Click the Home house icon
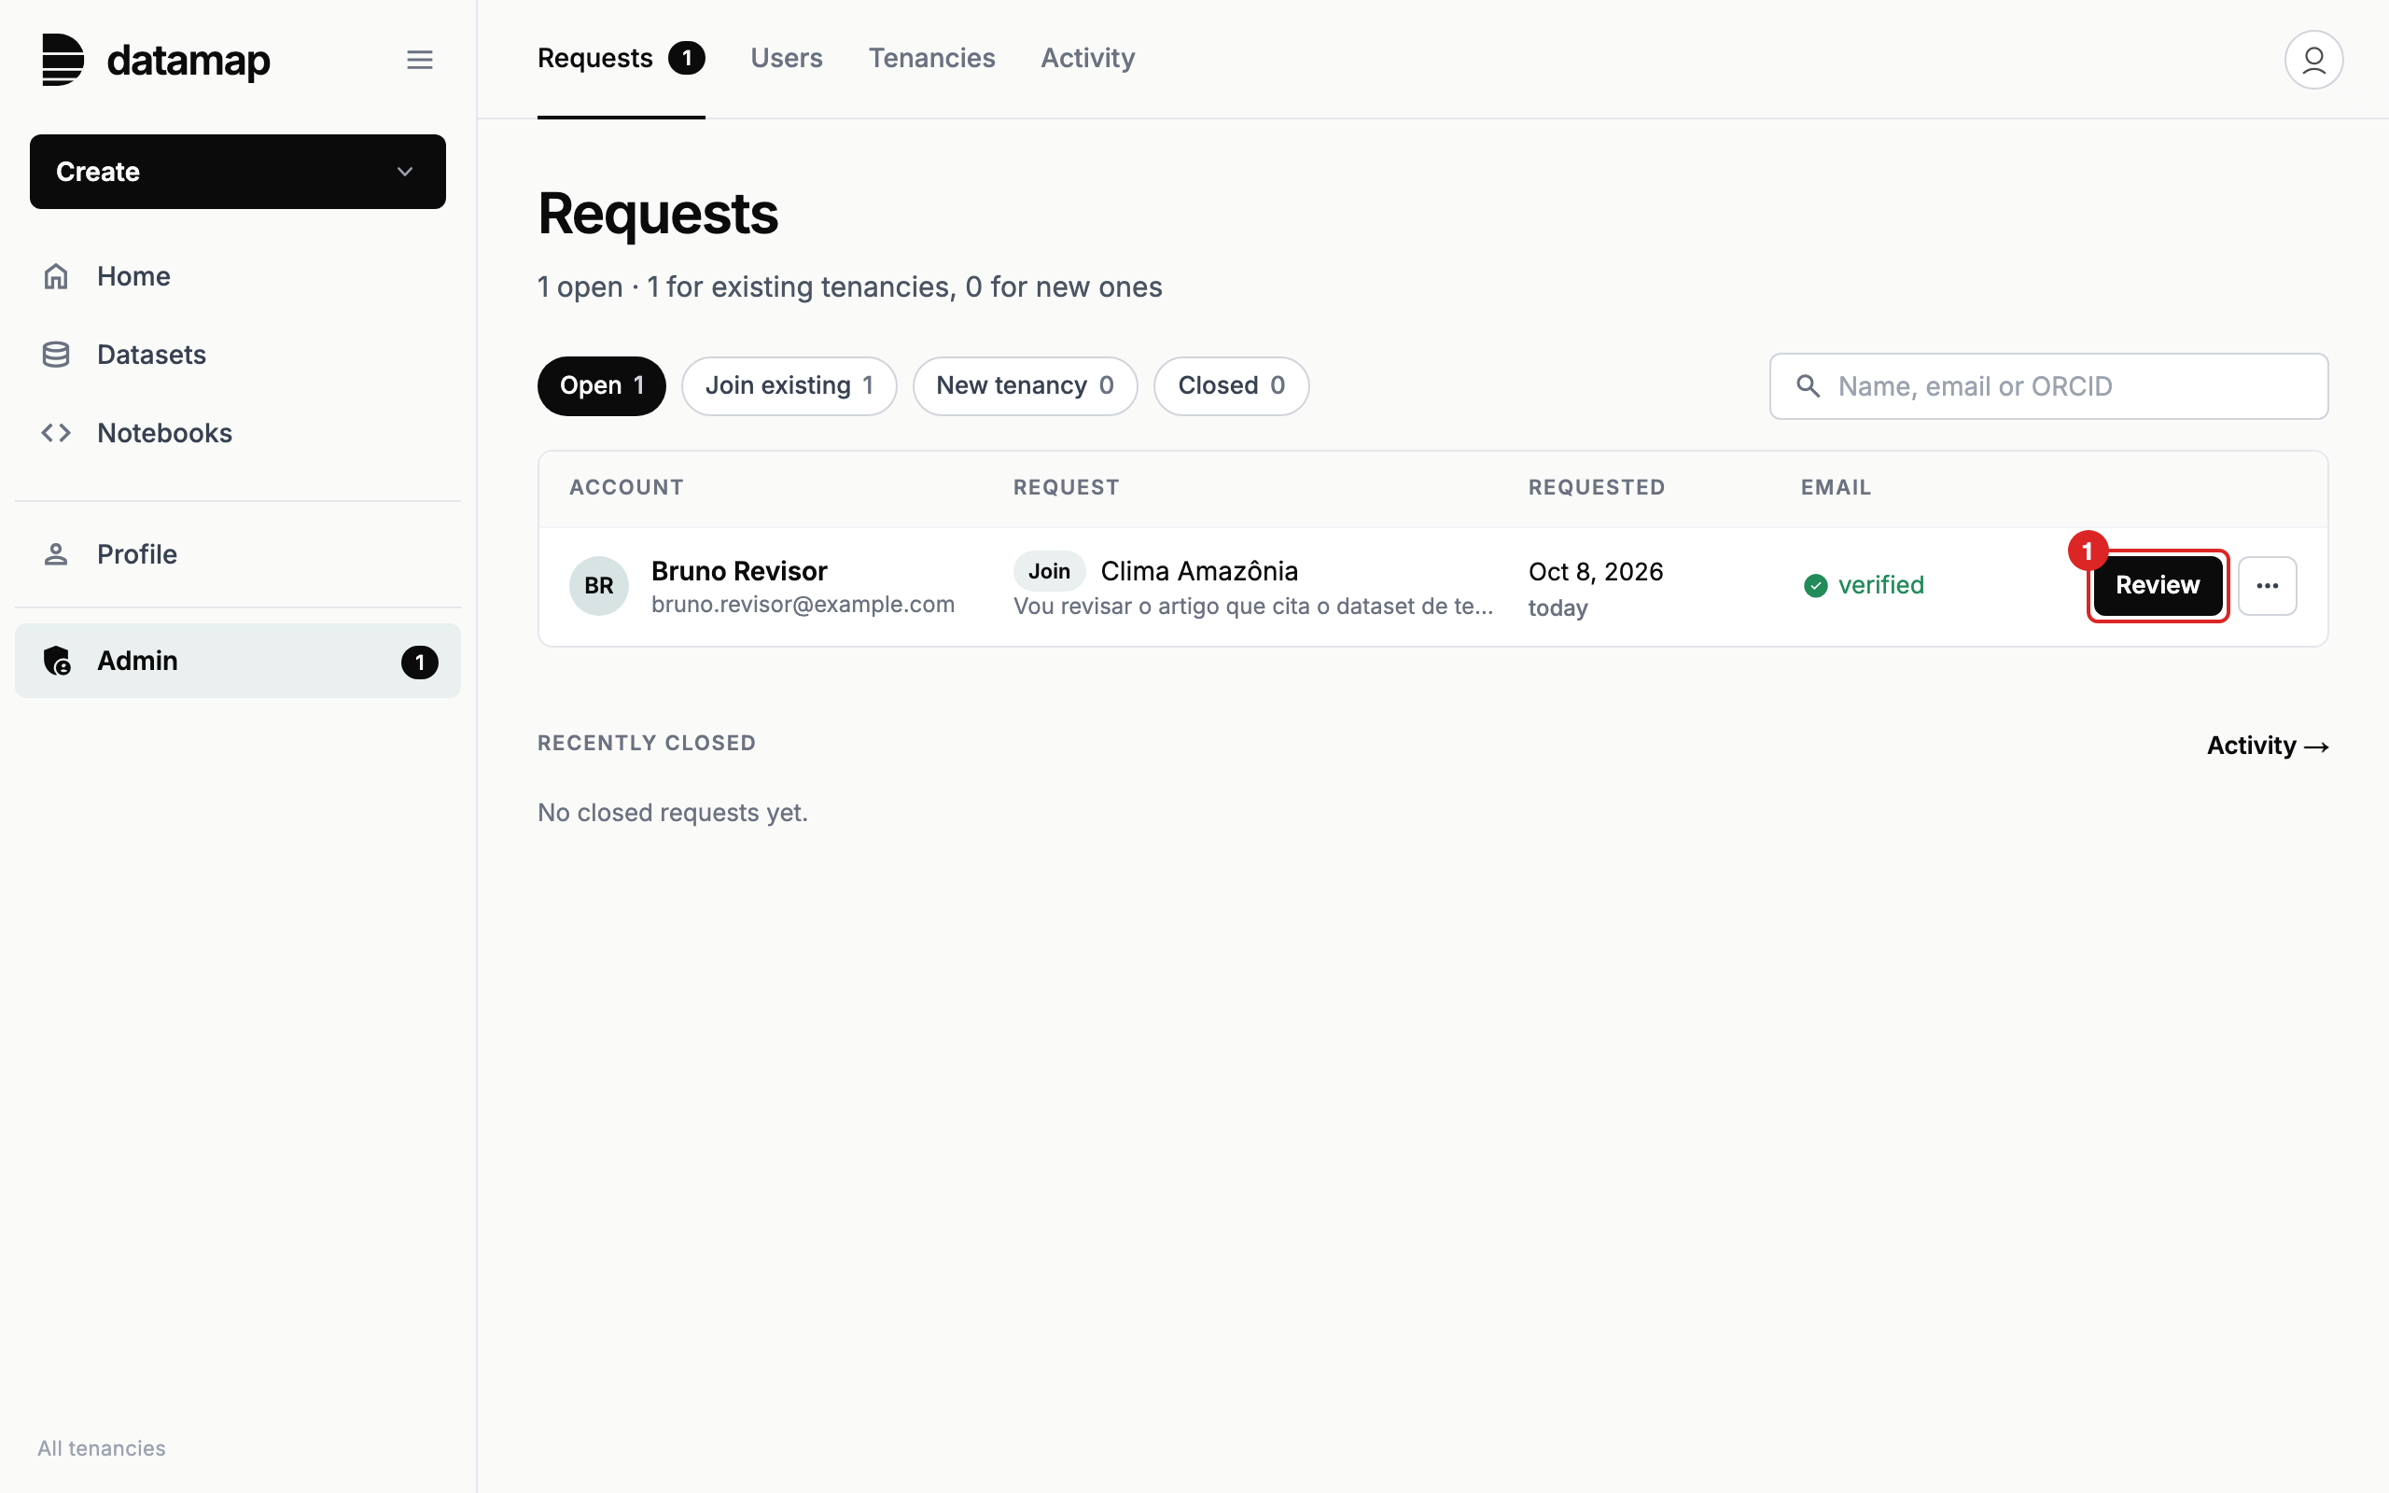 [56, 276]
